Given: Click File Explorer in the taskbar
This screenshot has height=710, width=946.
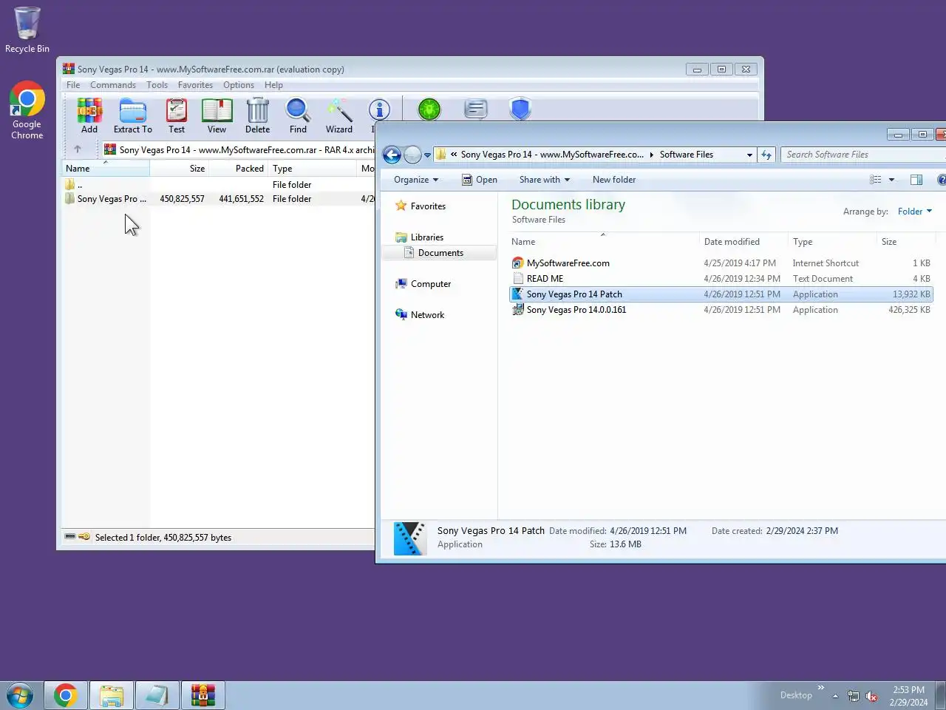Looking at the screenshot, I should (x=112, y=696).
